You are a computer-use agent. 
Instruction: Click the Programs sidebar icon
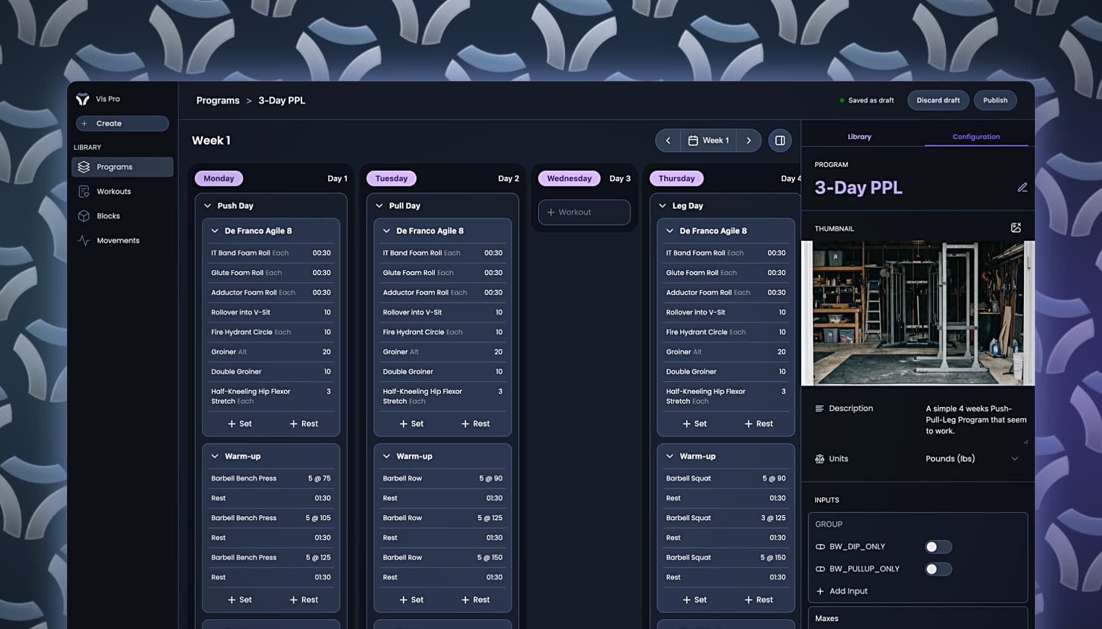tap(84, 166)
